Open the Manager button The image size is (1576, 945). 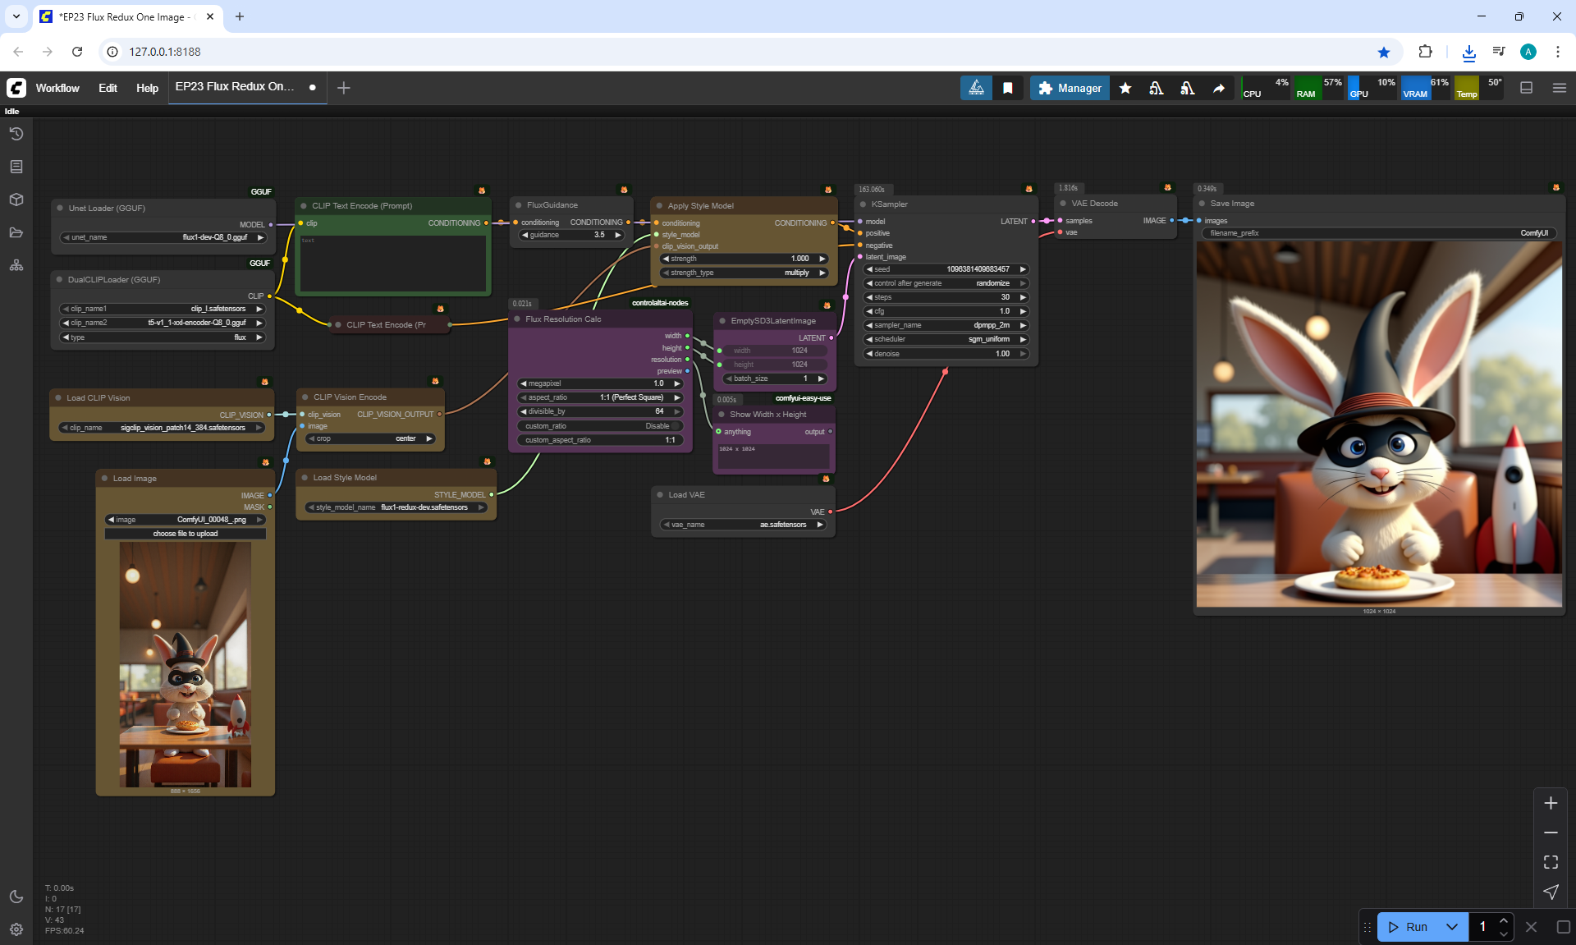click(x=1070, y=88)
